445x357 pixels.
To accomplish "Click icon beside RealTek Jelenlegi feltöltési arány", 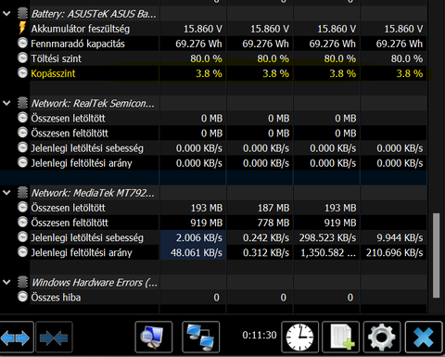I will (22, 162).
